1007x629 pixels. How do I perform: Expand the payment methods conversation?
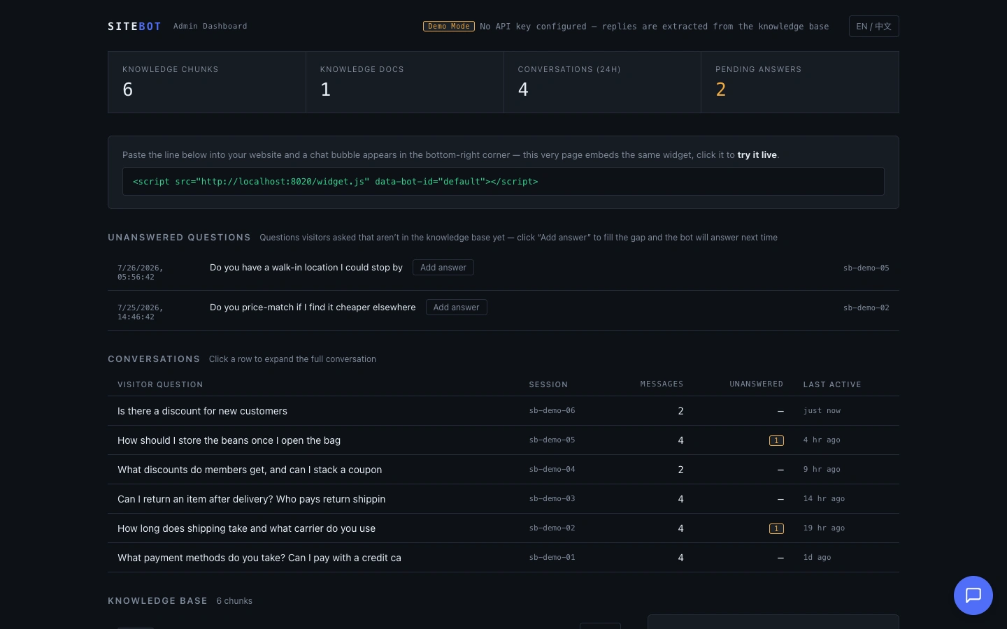coord(503,558)
